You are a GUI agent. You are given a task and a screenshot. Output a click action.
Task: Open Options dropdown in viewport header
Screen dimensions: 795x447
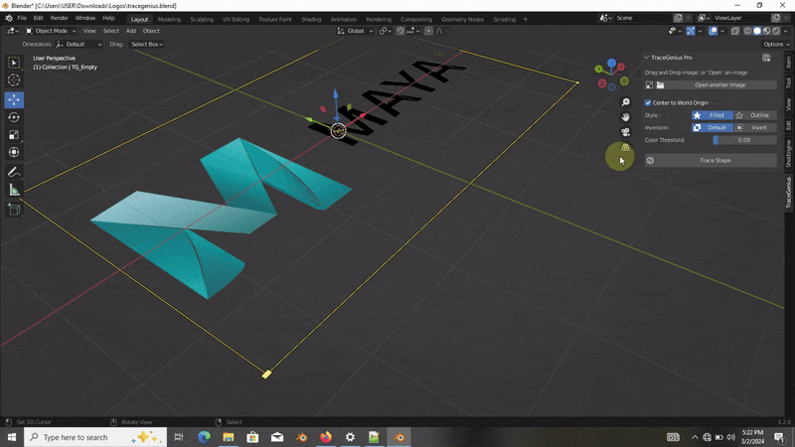[x=776, y=45]
